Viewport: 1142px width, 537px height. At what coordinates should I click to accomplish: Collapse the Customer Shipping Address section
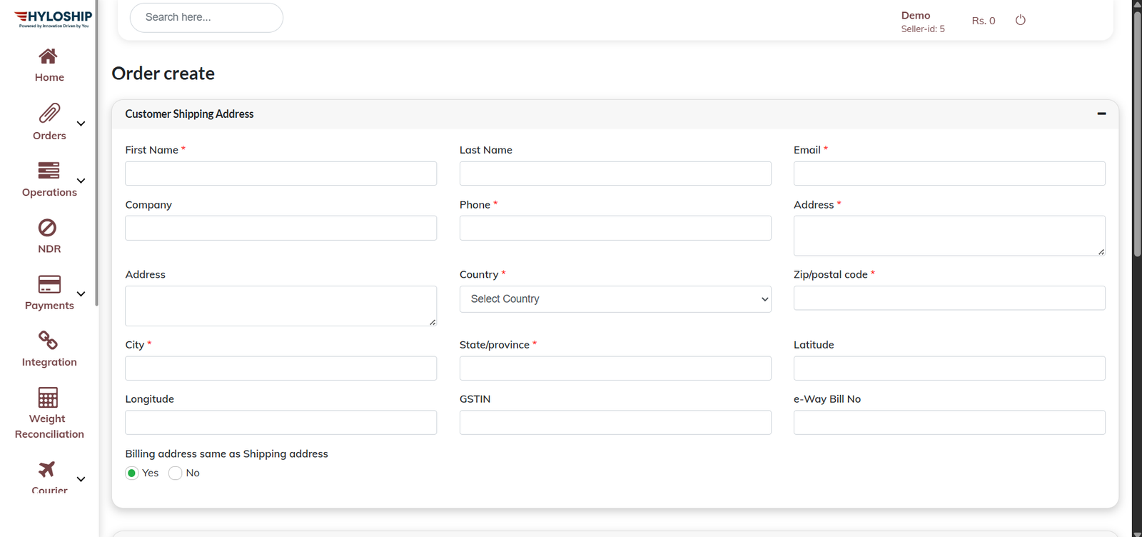pos(1101,114)
